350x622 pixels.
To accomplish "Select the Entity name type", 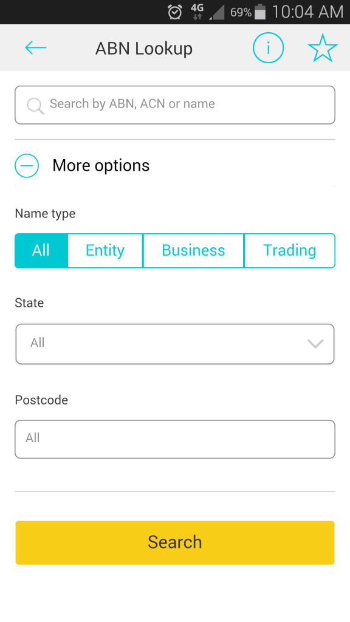I will 105,251.
